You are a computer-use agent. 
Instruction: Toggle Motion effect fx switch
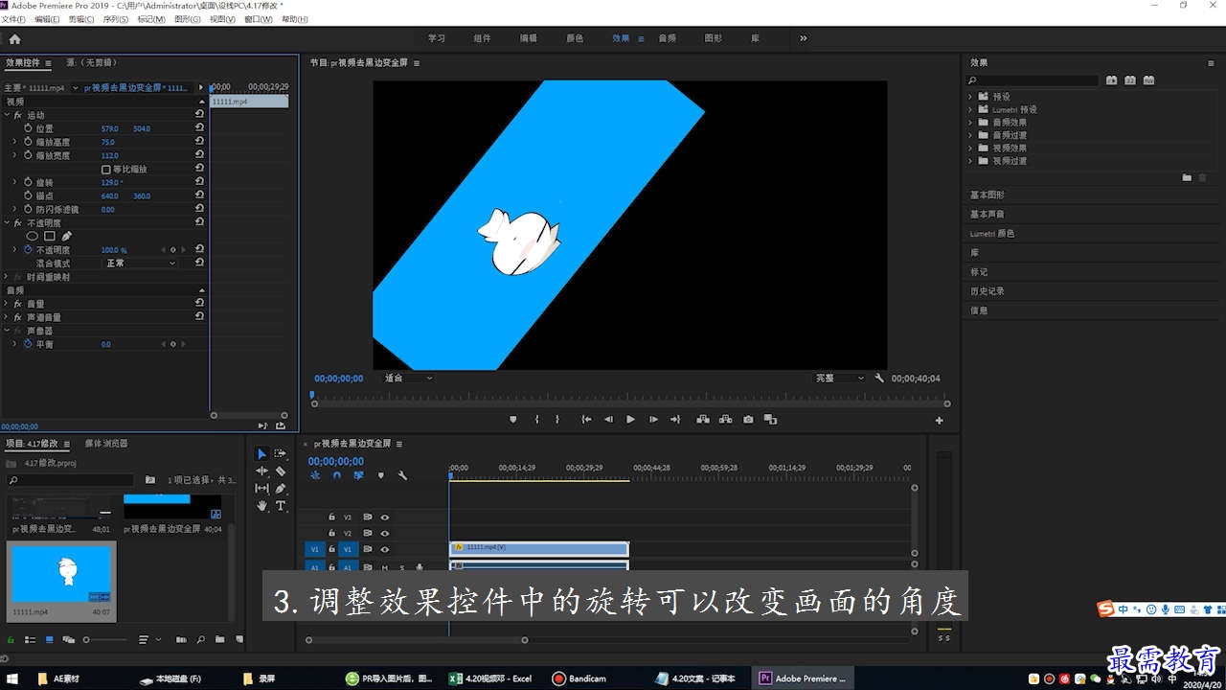[x=17, y=115]
